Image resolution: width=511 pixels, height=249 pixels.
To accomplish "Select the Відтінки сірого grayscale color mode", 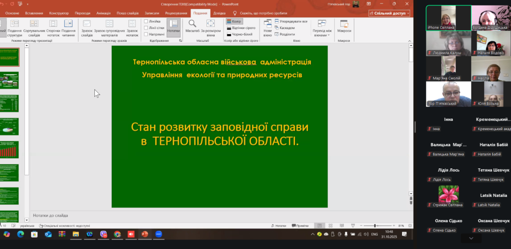I will [x=242, y=28].
